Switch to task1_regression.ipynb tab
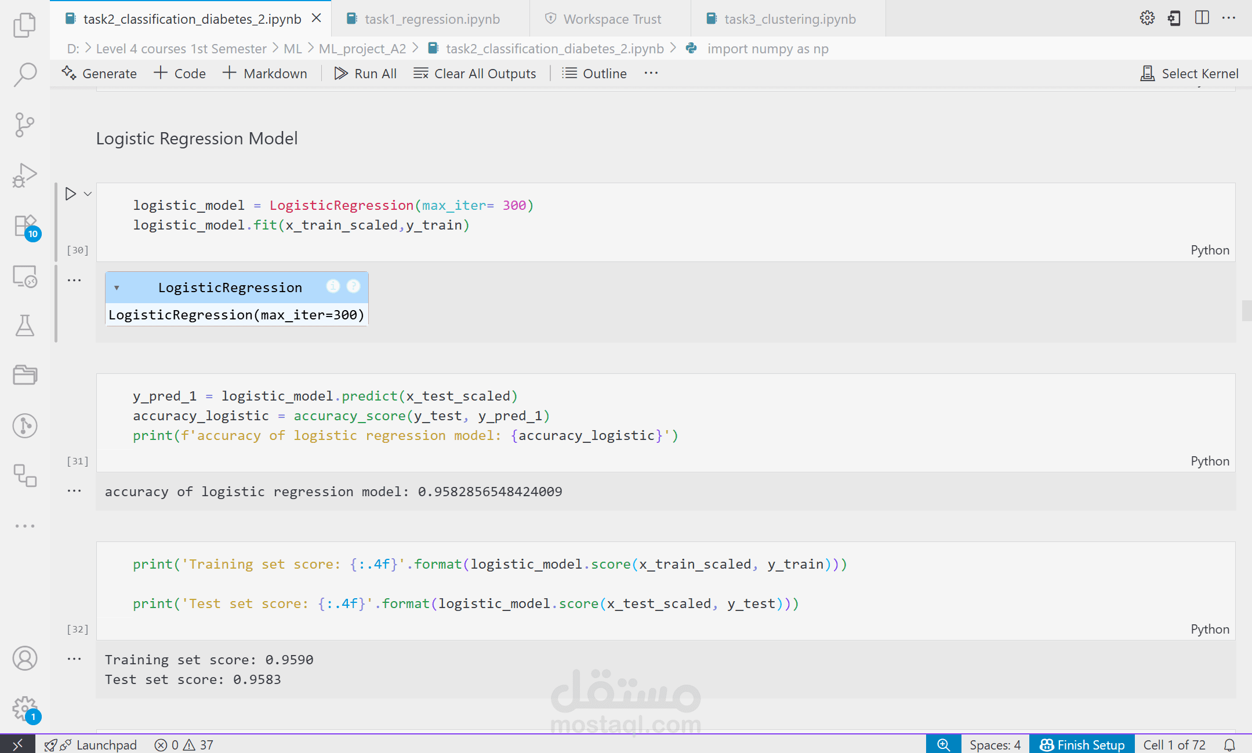This screenshot has width=1252, height=753. tap(431, 19)
